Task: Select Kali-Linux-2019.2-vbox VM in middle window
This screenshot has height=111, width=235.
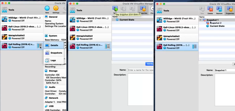Action: click(x=90, y=28)
